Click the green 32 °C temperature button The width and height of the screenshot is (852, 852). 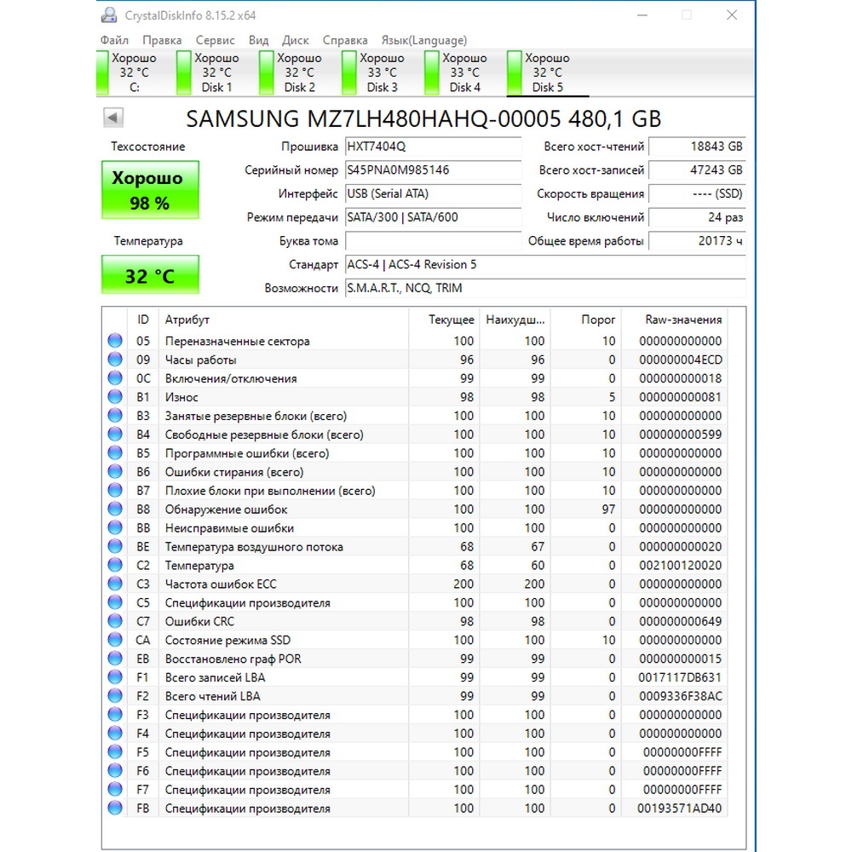(x=150, y=275)
